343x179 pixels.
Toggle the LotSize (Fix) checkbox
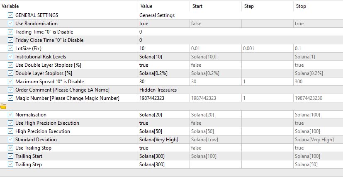(10, 48)
